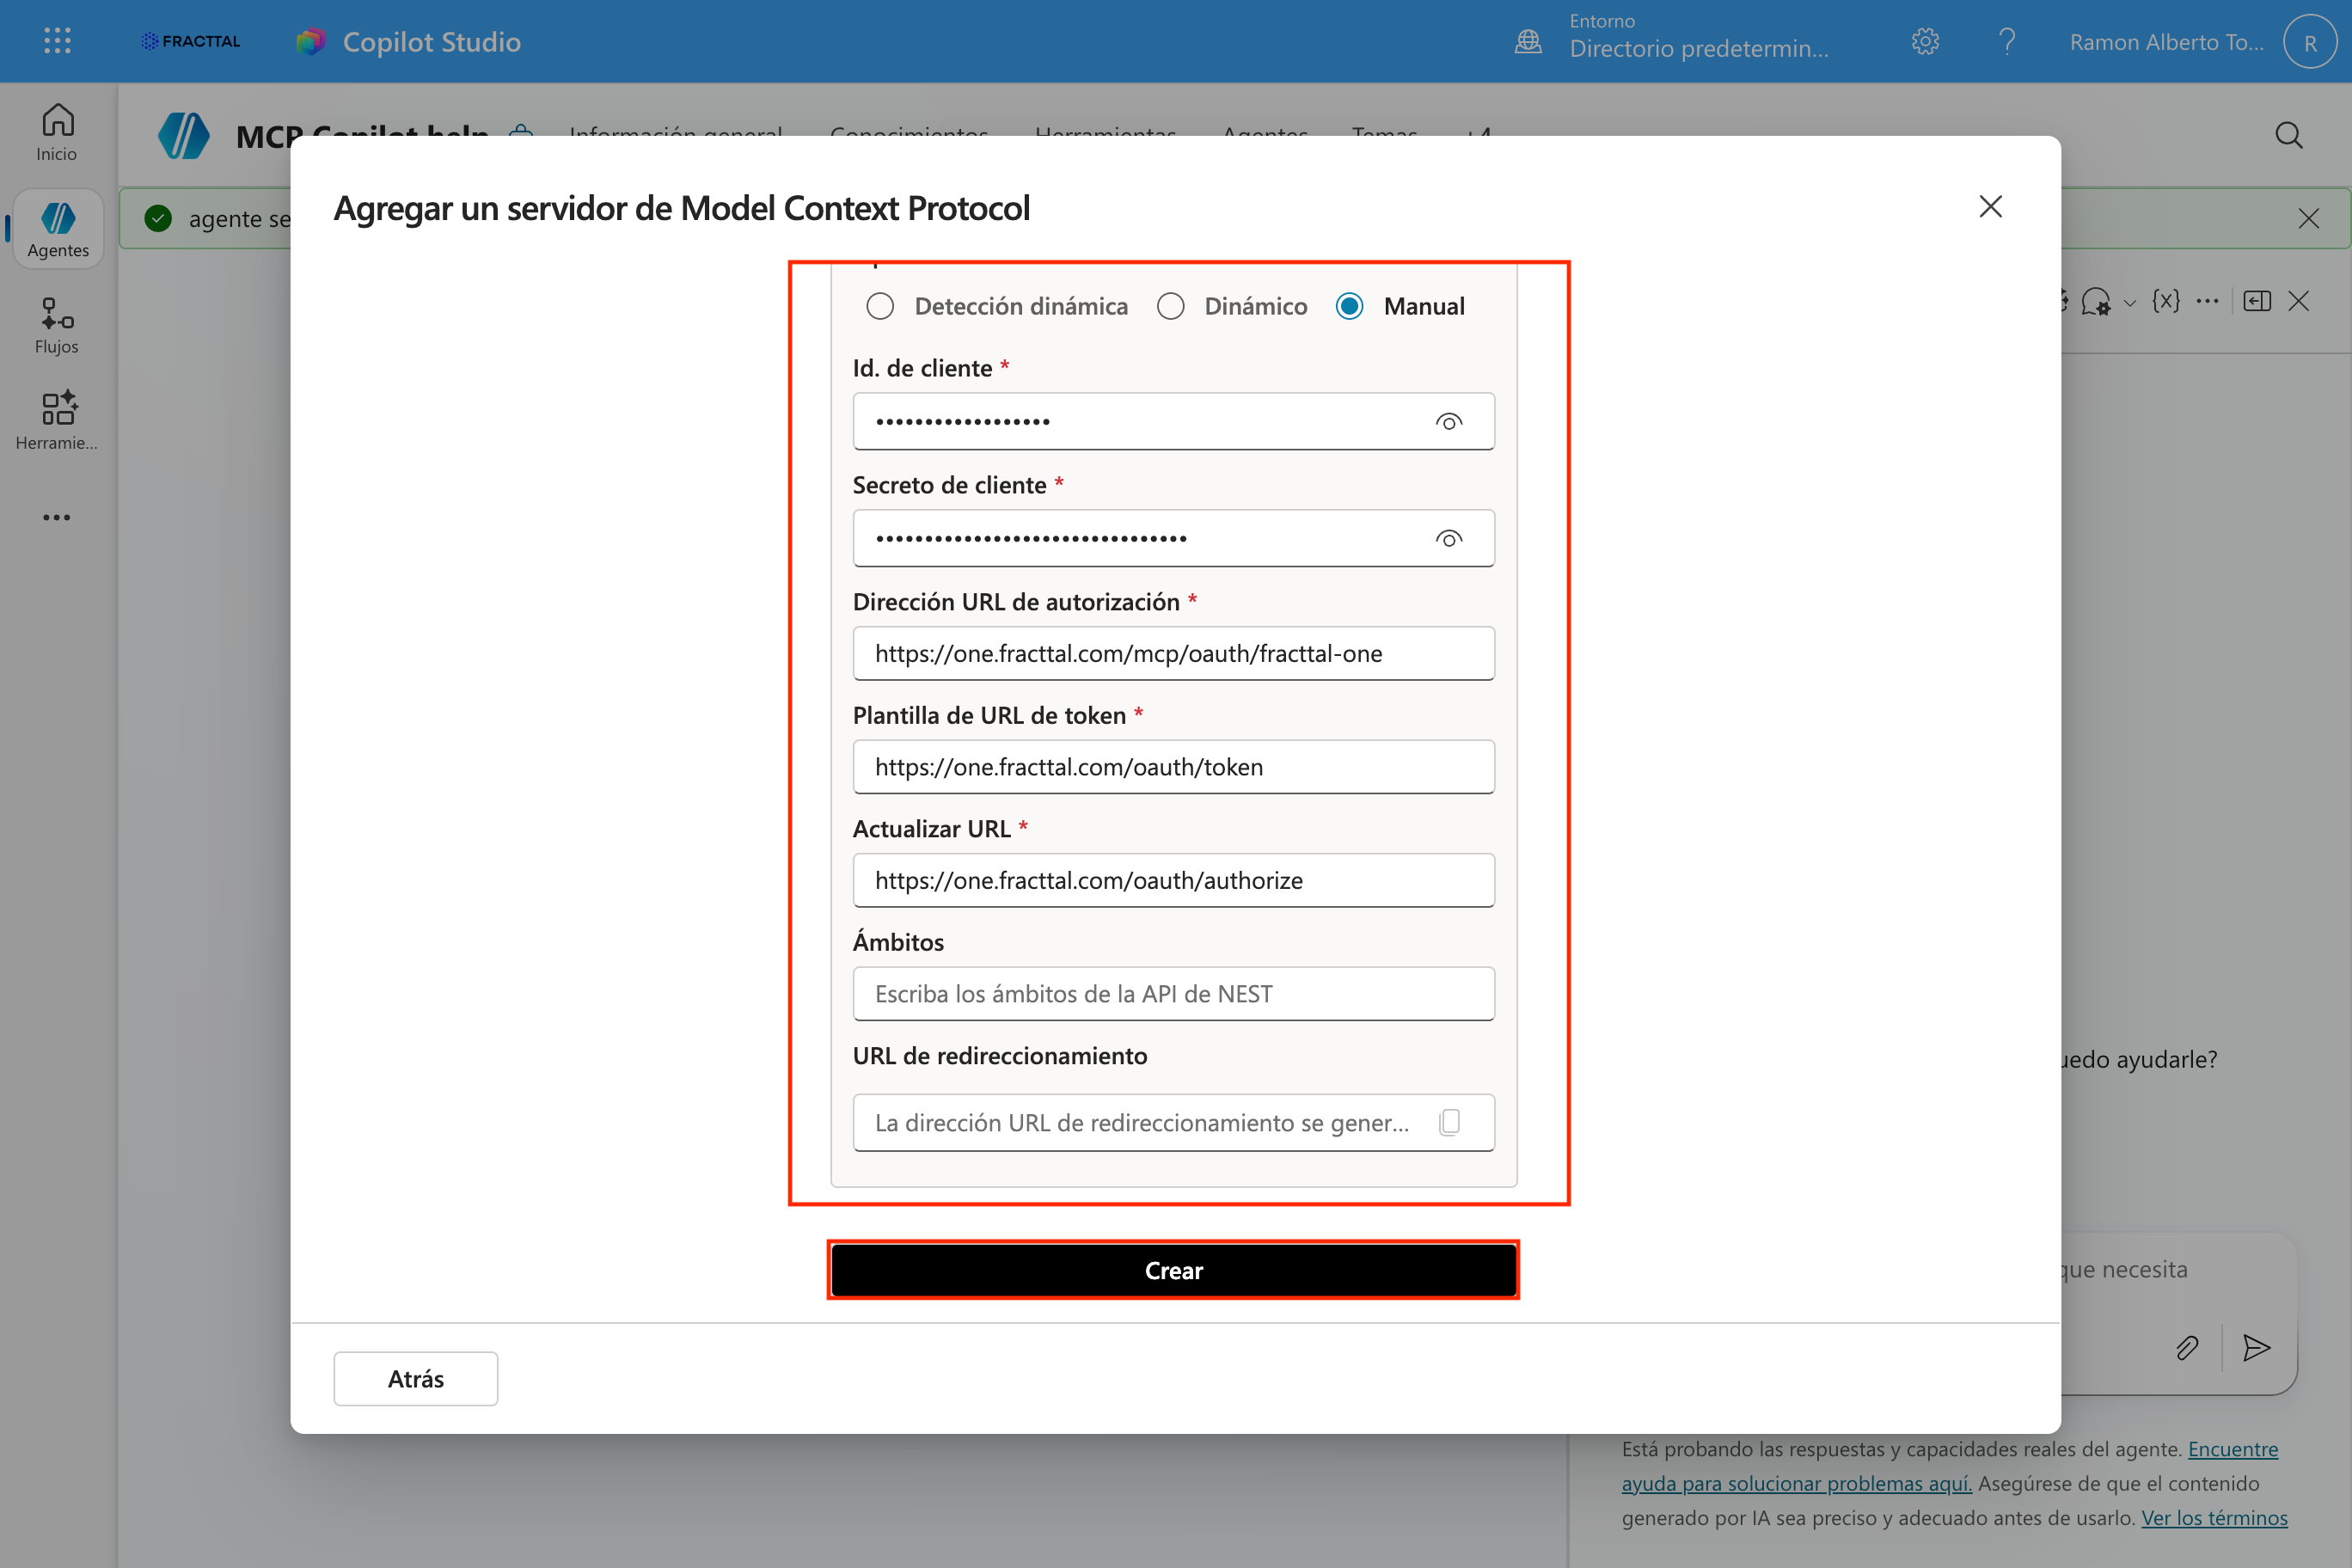Dismiss the green notification banner
Image resolution: width=2352 pixels, height=1568 pixels.
pos(2308,219)
